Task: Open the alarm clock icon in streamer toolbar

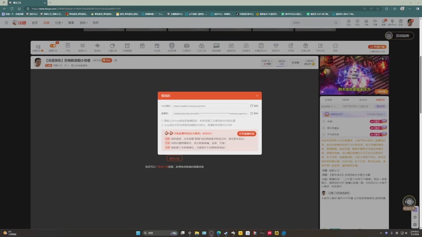Action: tap(127, 46)
